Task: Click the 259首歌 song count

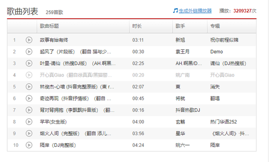Action: point(54,12)
